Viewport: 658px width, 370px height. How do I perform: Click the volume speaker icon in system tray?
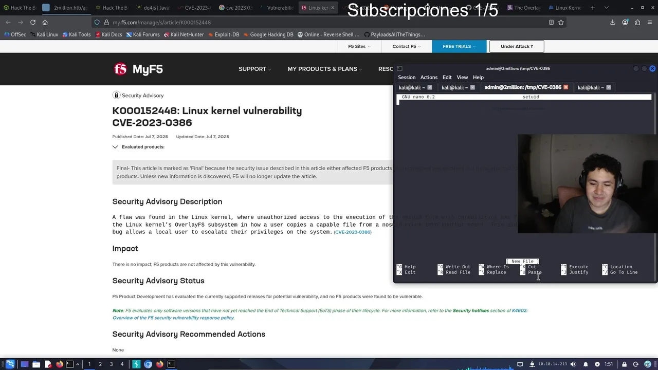(x=573, y=364)
